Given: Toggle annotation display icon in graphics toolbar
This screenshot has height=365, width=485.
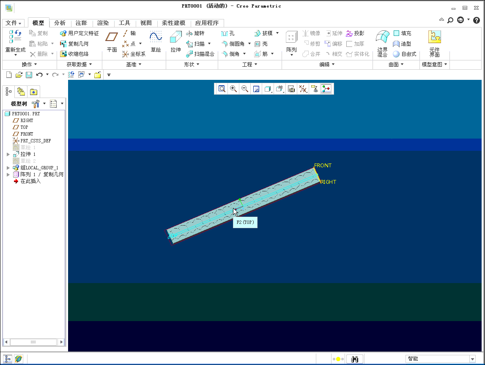Looking at the screenshot, I should tap(315, 89).
